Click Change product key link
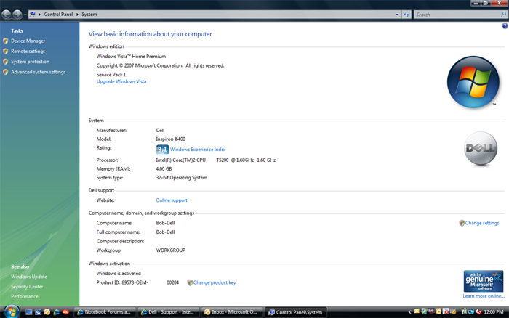The height and width of the screenshot is (318, 509). [215, 282]
